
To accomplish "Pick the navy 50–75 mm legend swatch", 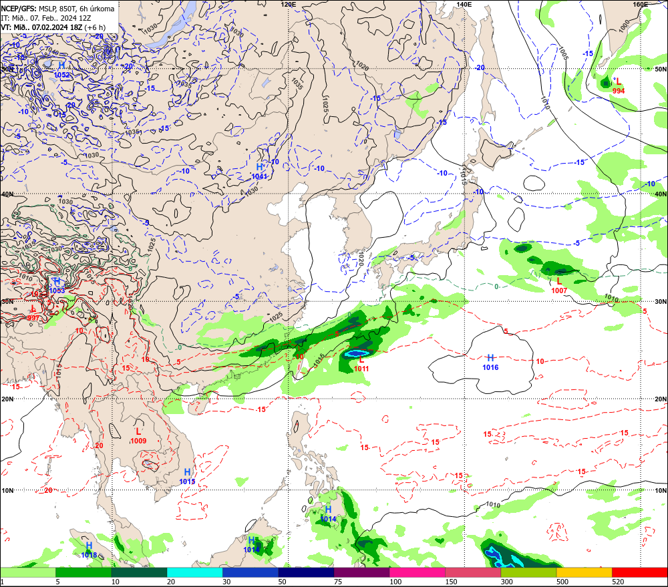I will pos(306,572).
